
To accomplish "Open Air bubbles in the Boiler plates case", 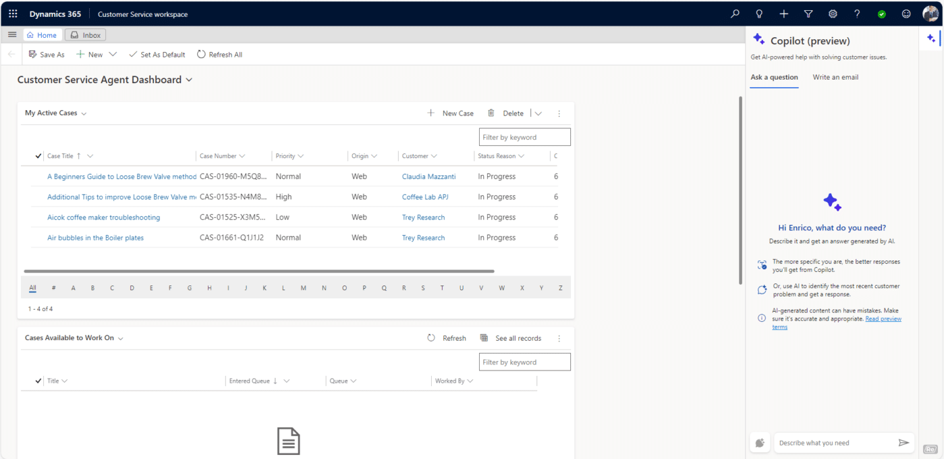I will [95, 238].
